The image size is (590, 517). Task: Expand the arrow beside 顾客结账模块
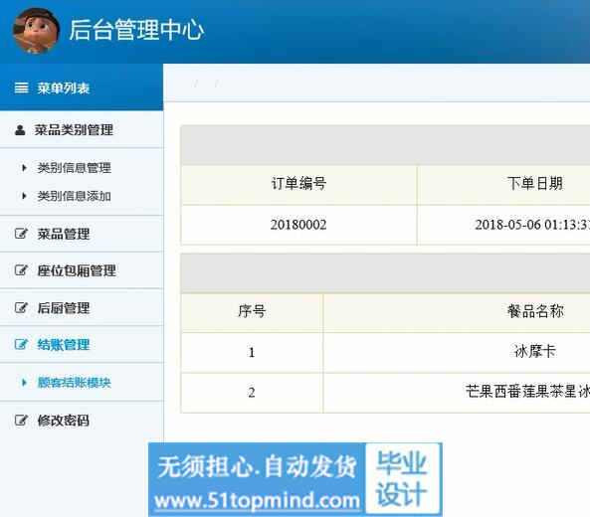pyautogui.click(x=24, y=383)
